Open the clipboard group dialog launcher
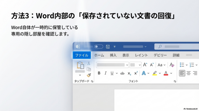 (x=92, y=81)
